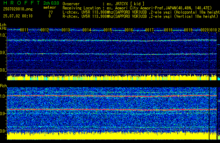Select the Receiving Location Aomori line
This screenshot has width=220, height=143.
[137, 8]
